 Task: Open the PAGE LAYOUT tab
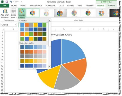point(36,6)
